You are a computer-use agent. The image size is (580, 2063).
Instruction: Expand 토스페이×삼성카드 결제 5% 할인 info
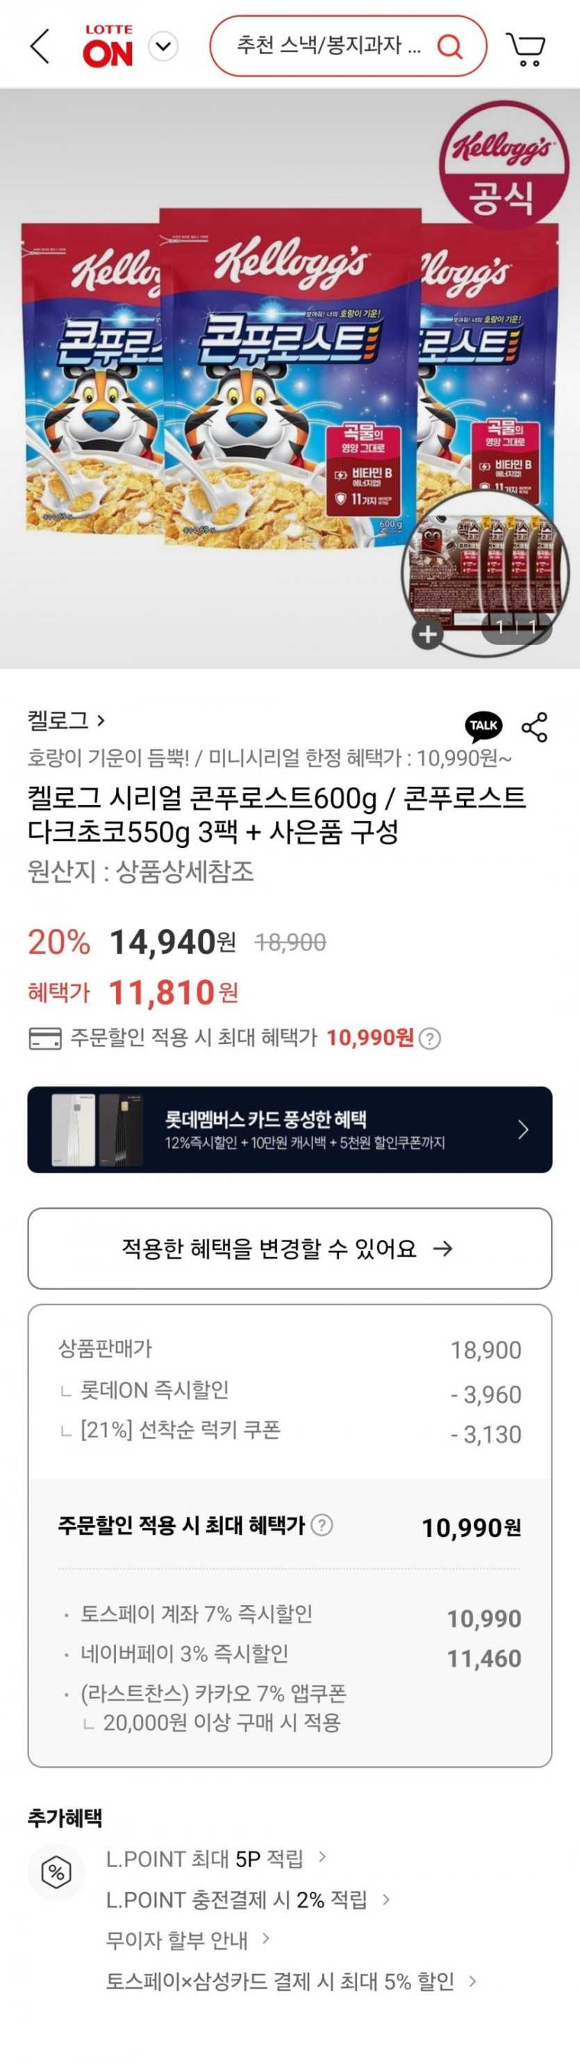[x=291, y=1981]
